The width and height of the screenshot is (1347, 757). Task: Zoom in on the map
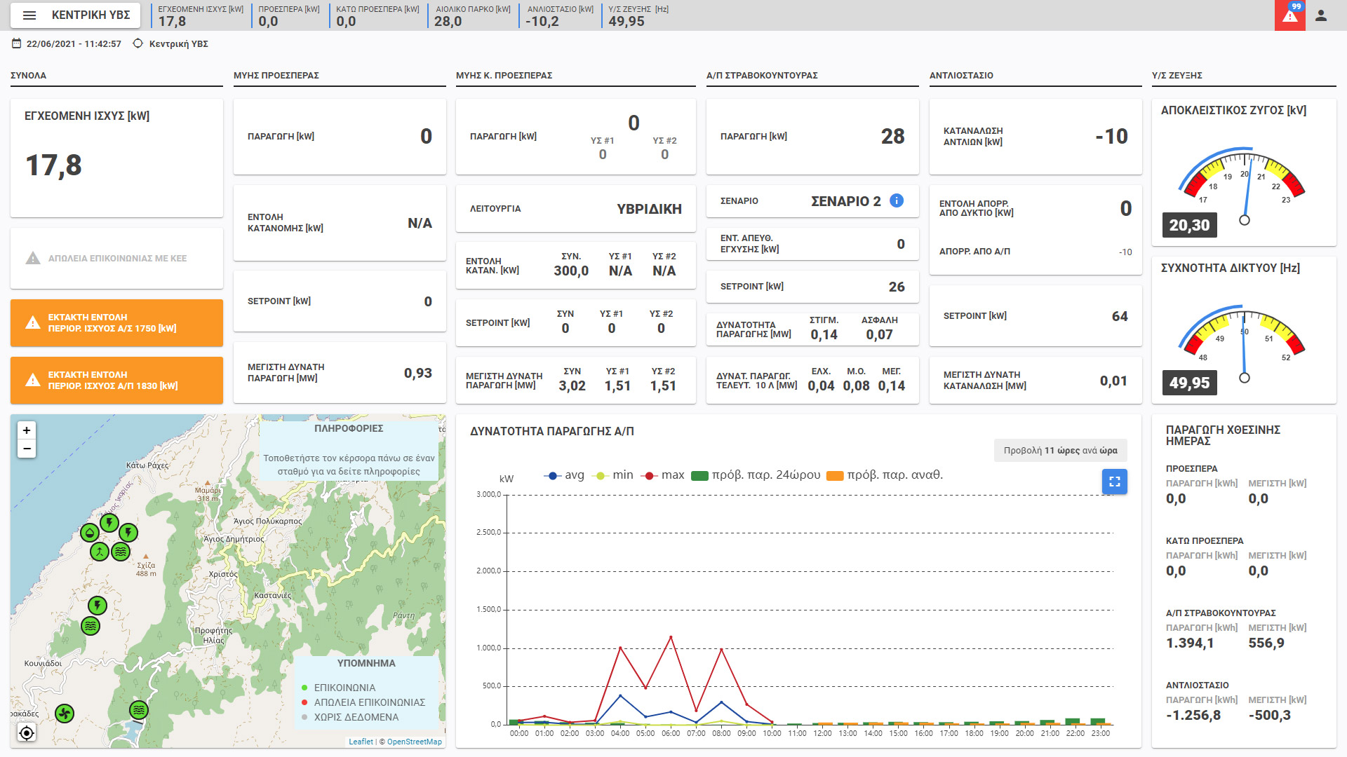[x=27, y=430]
